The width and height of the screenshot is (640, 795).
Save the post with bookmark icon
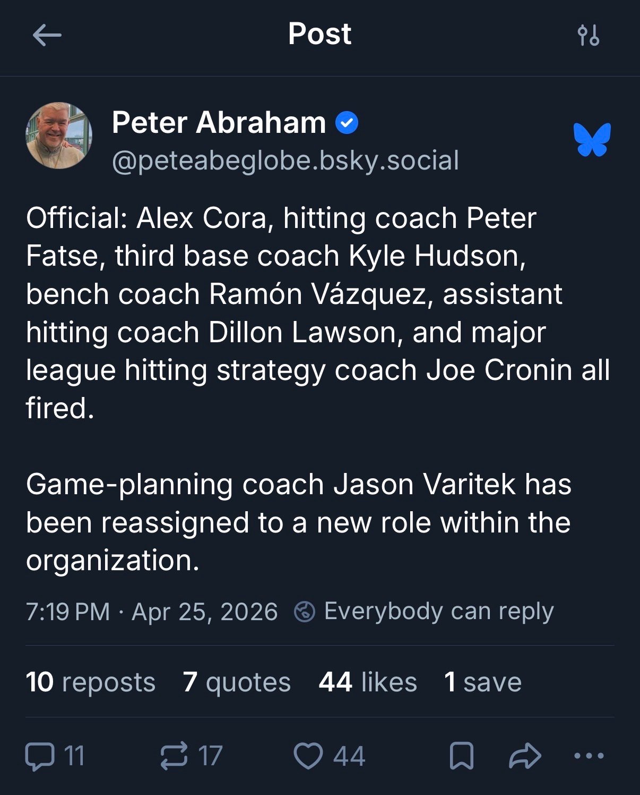[x=461, y=756]
